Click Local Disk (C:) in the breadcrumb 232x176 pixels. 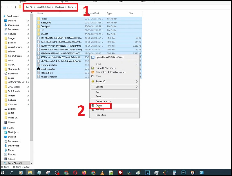point(44,7)
